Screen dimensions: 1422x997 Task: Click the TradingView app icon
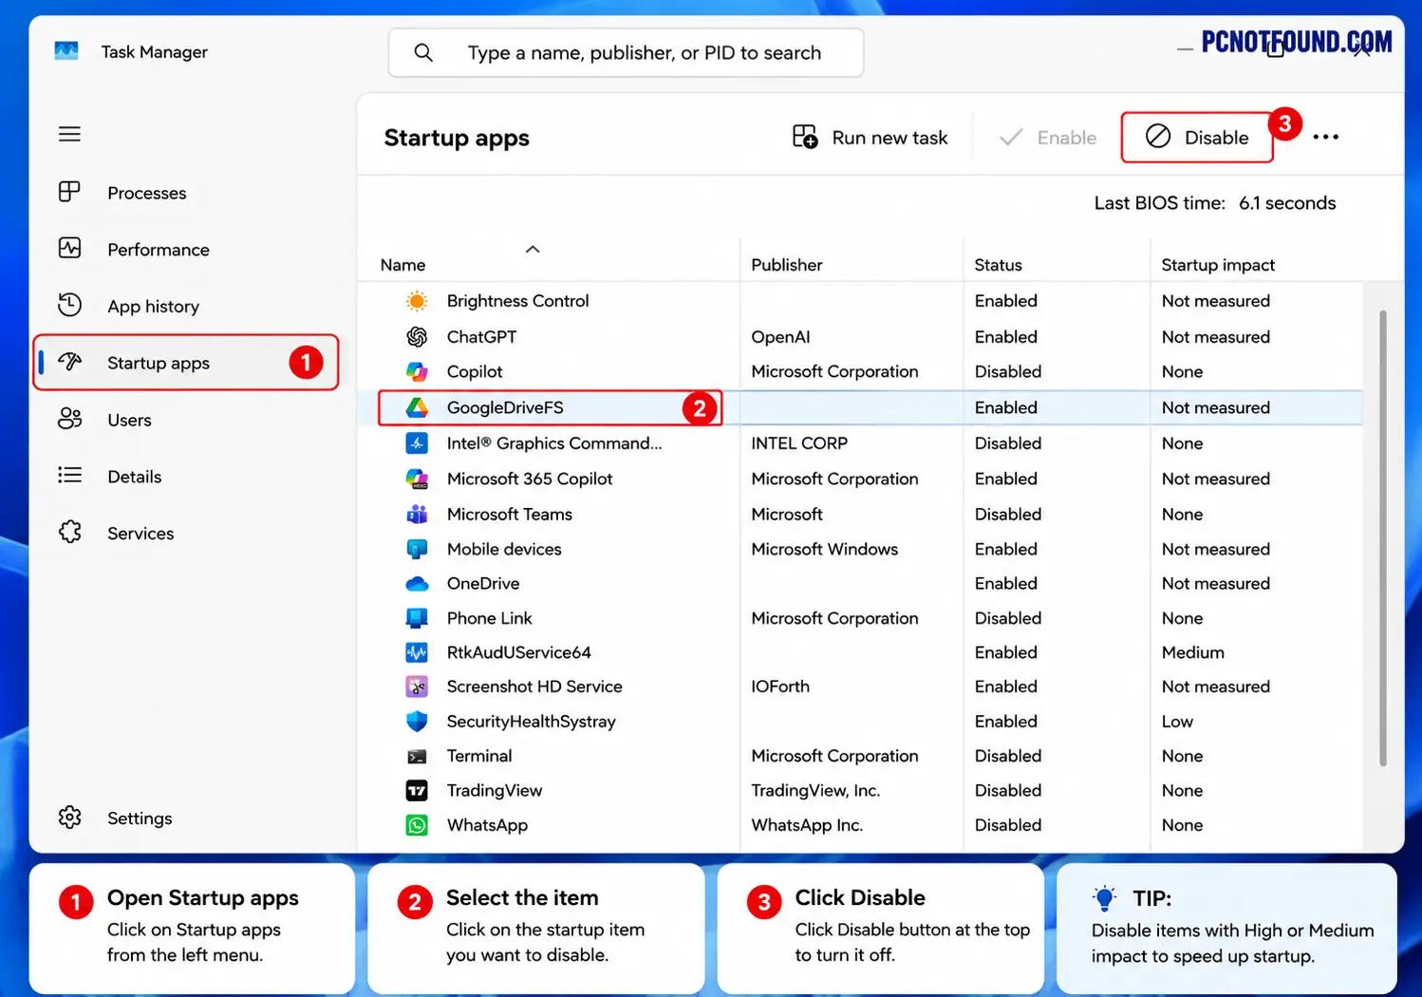[x=417, y=790]
